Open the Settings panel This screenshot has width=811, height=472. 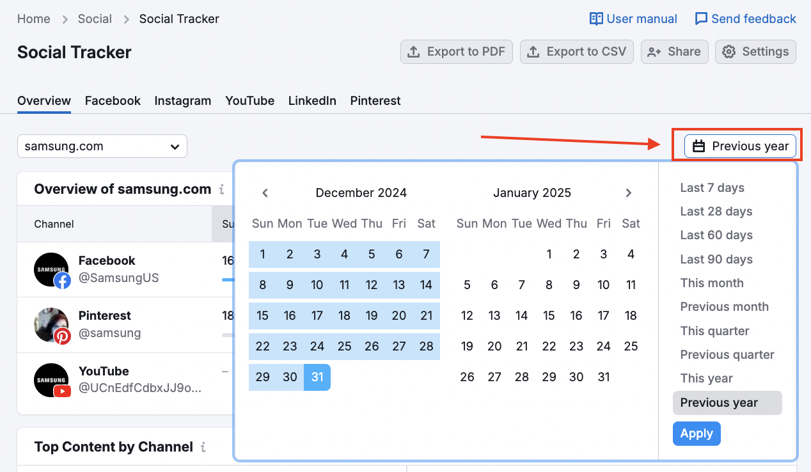tap(755, 52)
